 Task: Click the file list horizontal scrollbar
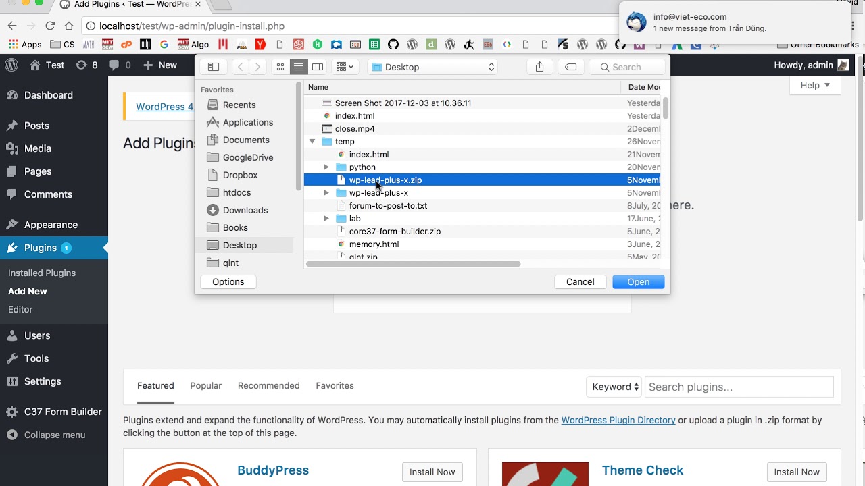(x=413, y=264)
